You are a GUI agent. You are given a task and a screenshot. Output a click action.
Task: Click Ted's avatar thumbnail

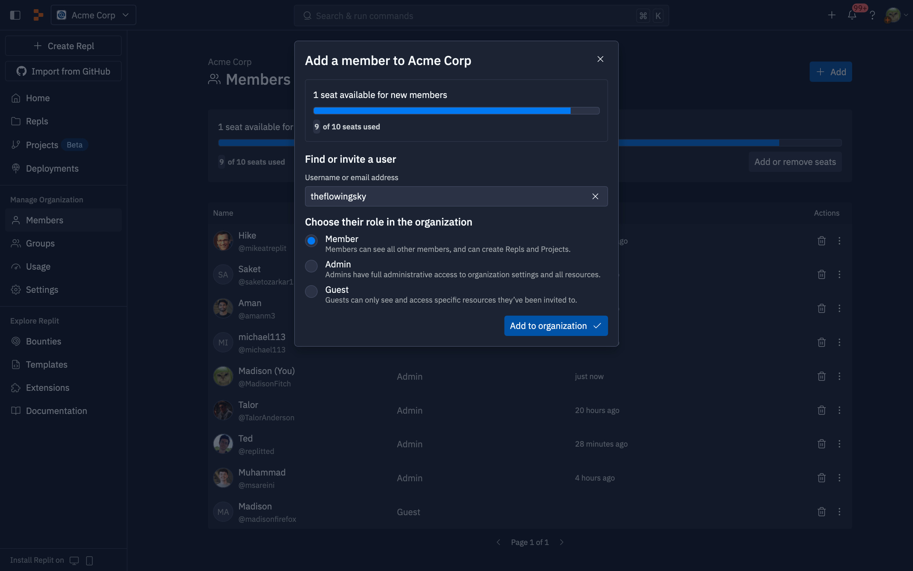pyautogui.click(x=223, y=444)
